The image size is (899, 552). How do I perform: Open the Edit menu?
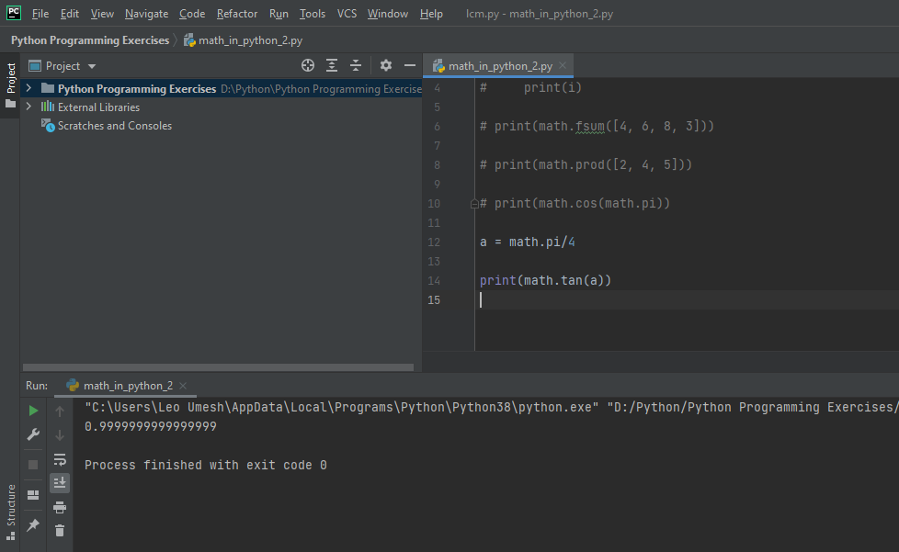tap(70, 13)
